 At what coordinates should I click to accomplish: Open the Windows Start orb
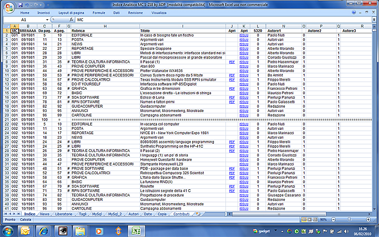coord(8,231)
